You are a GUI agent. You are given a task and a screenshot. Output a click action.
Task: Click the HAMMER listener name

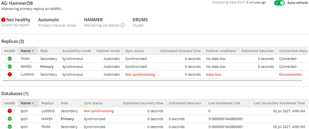point(93,20)
